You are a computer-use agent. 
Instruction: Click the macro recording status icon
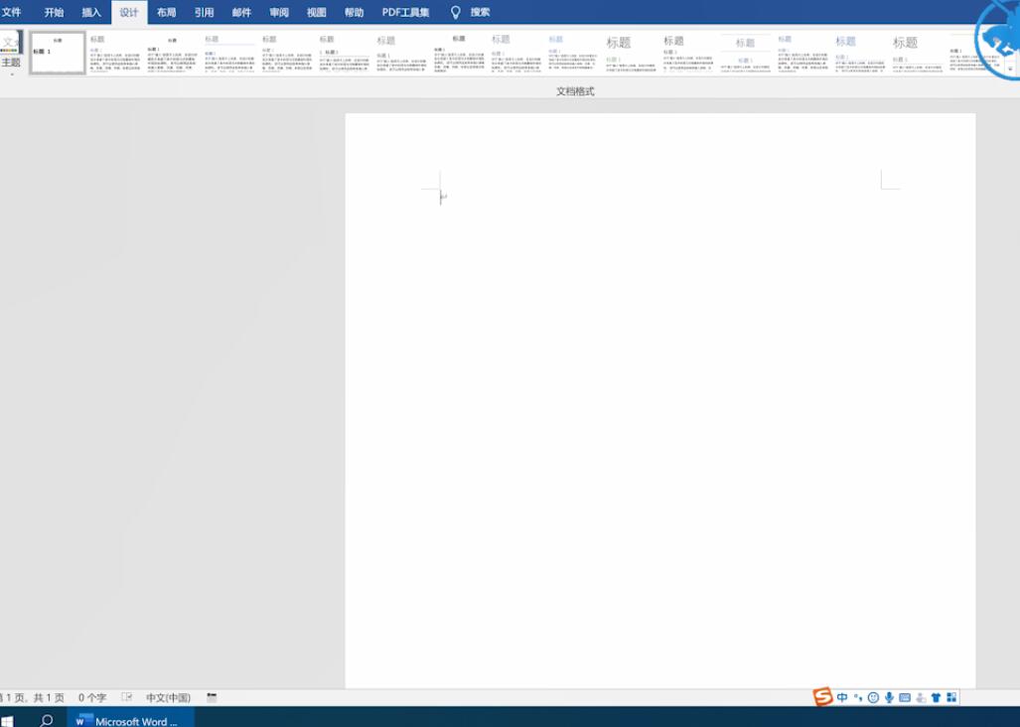(213, 698)
